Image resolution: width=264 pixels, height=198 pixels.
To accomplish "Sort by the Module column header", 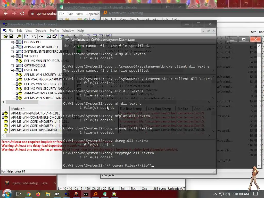I will (x=36, y=109).
